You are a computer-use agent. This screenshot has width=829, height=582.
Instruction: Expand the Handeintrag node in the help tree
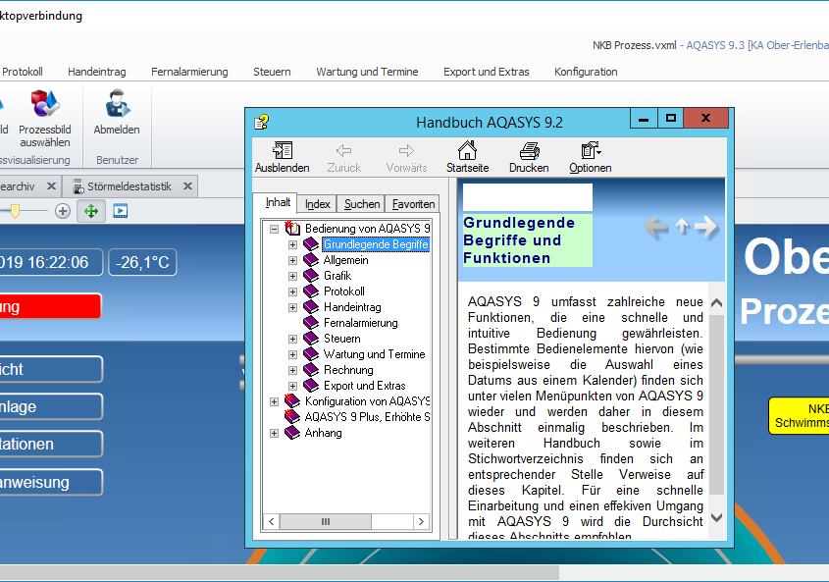click(x=292, y=307)
